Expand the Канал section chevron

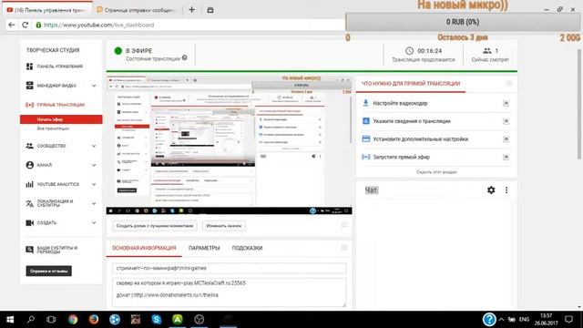tap(94, 165)
